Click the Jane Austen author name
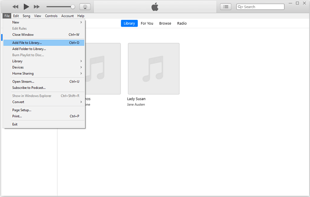The height and width of the screenshot is (197, 310). pyautogui.click(x=136, y=105)
